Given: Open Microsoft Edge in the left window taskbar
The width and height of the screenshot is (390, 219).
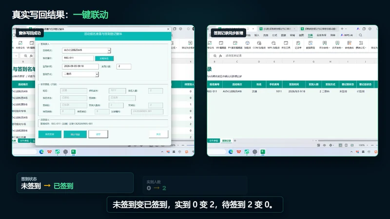Looking at the screenshot, I should point(41,152).
